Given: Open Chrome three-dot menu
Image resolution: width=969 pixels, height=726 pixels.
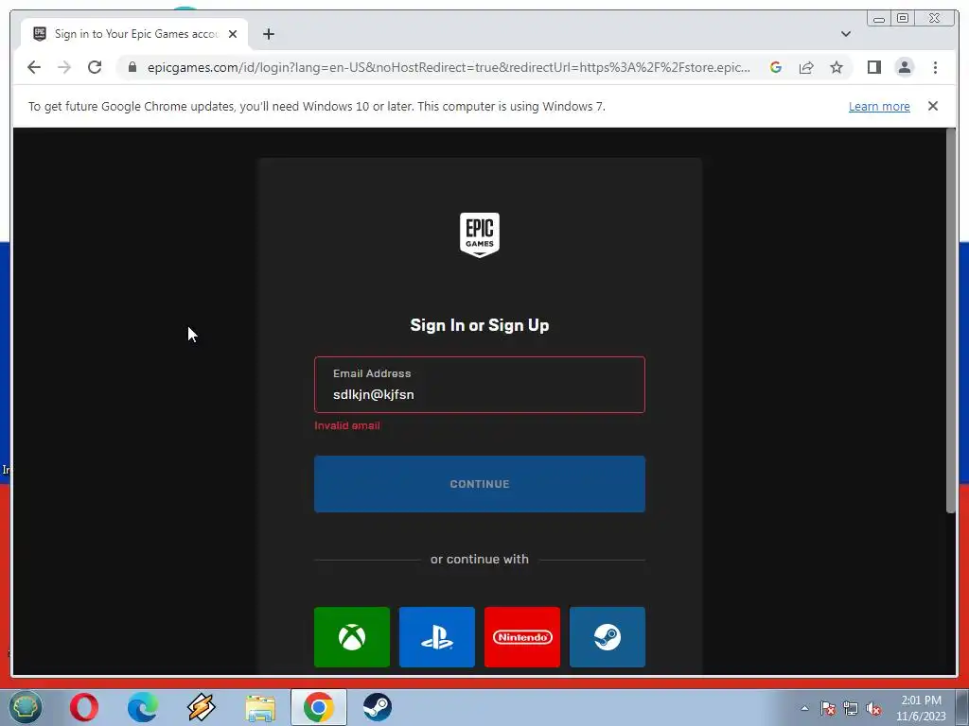Looking at the screenshot, I should 935,67.
